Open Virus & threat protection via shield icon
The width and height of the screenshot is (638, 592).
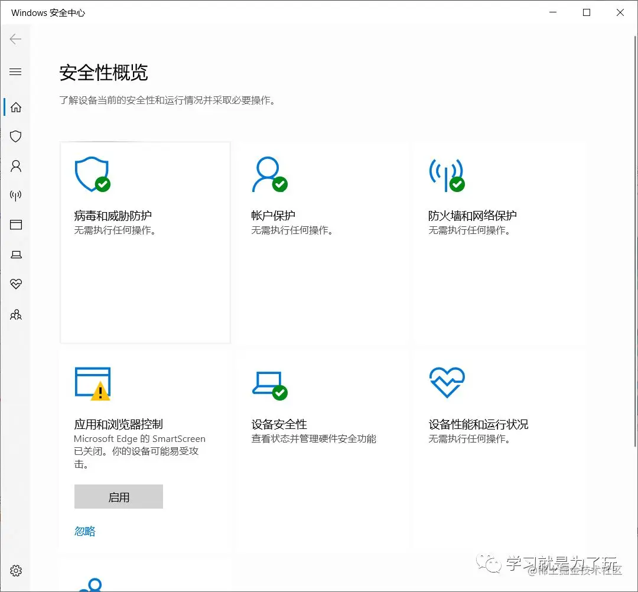pyautogui.click(x=15, y=136)
